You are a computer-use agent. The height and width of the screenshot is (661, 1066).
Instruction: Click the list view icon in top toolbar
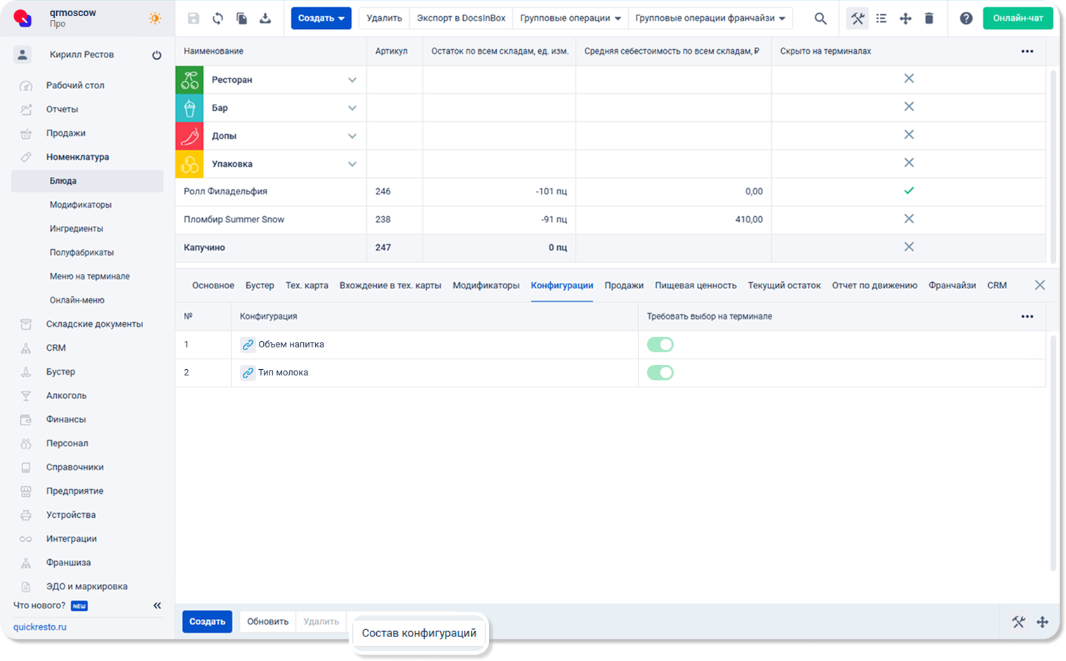[881, 18]
